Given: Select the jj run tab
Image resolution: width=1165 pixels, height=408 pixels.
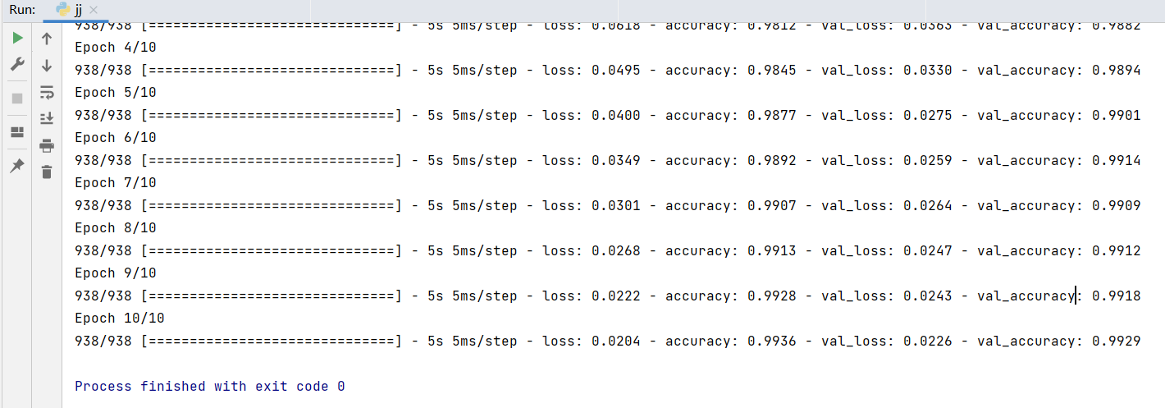Looking at the screenshot, I should coord(72,10).
